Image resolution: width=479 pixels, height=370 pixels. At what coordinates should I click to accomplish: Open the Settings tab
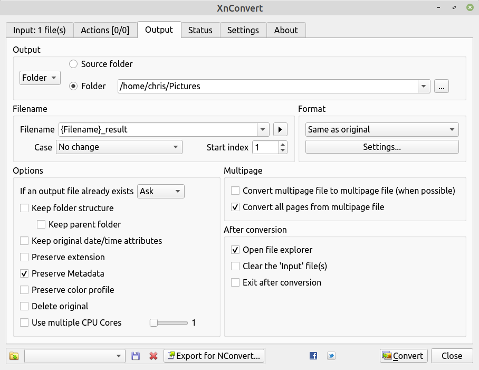click(x=243, y=30)
